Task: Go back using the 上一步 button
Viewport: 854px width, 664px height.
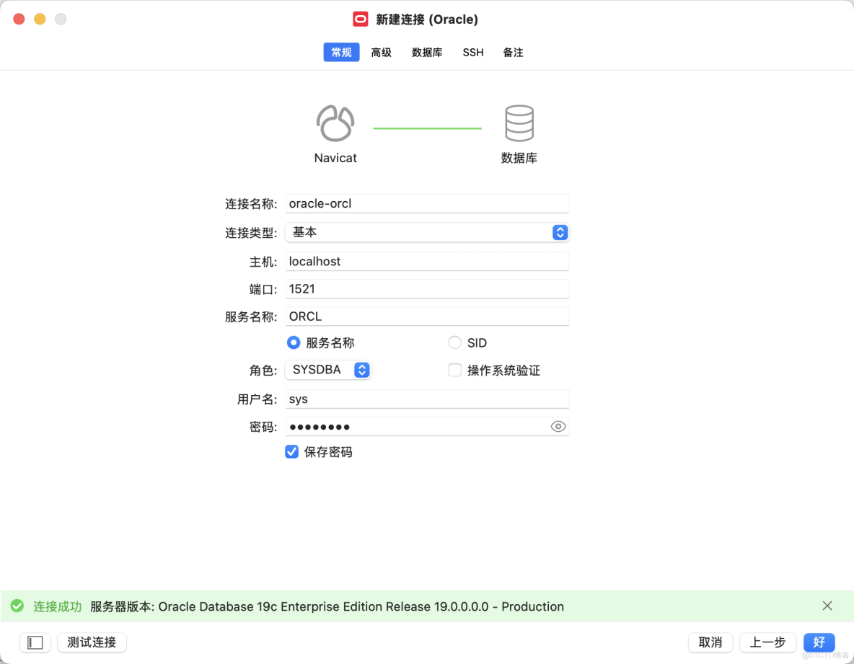Action: point(767,642)
